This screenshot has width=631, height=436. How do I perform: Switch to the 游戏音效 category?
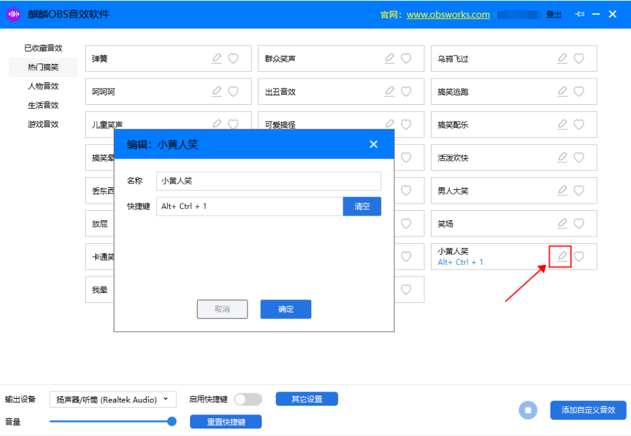click(43, 124)
